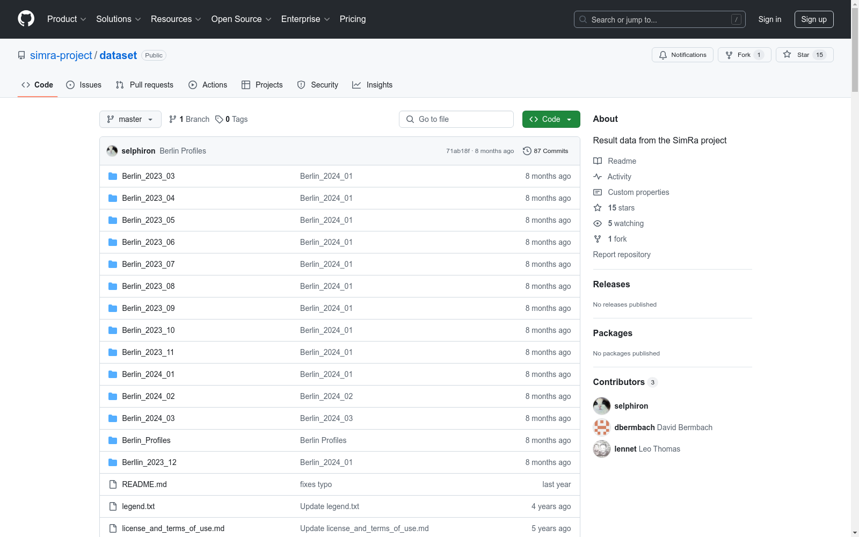
Task: Open selphiron's avatar in Contributors
Action: (602, 406)
